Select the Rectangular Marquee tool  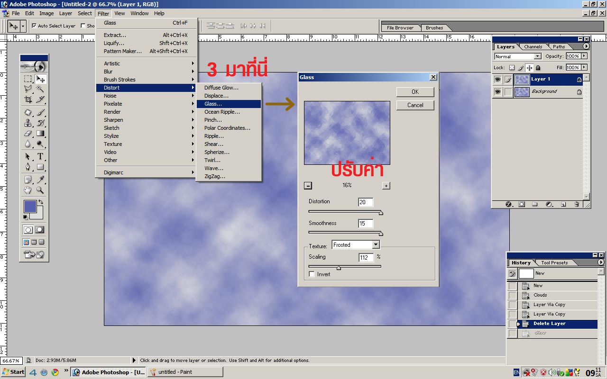[x=28, y=79]
